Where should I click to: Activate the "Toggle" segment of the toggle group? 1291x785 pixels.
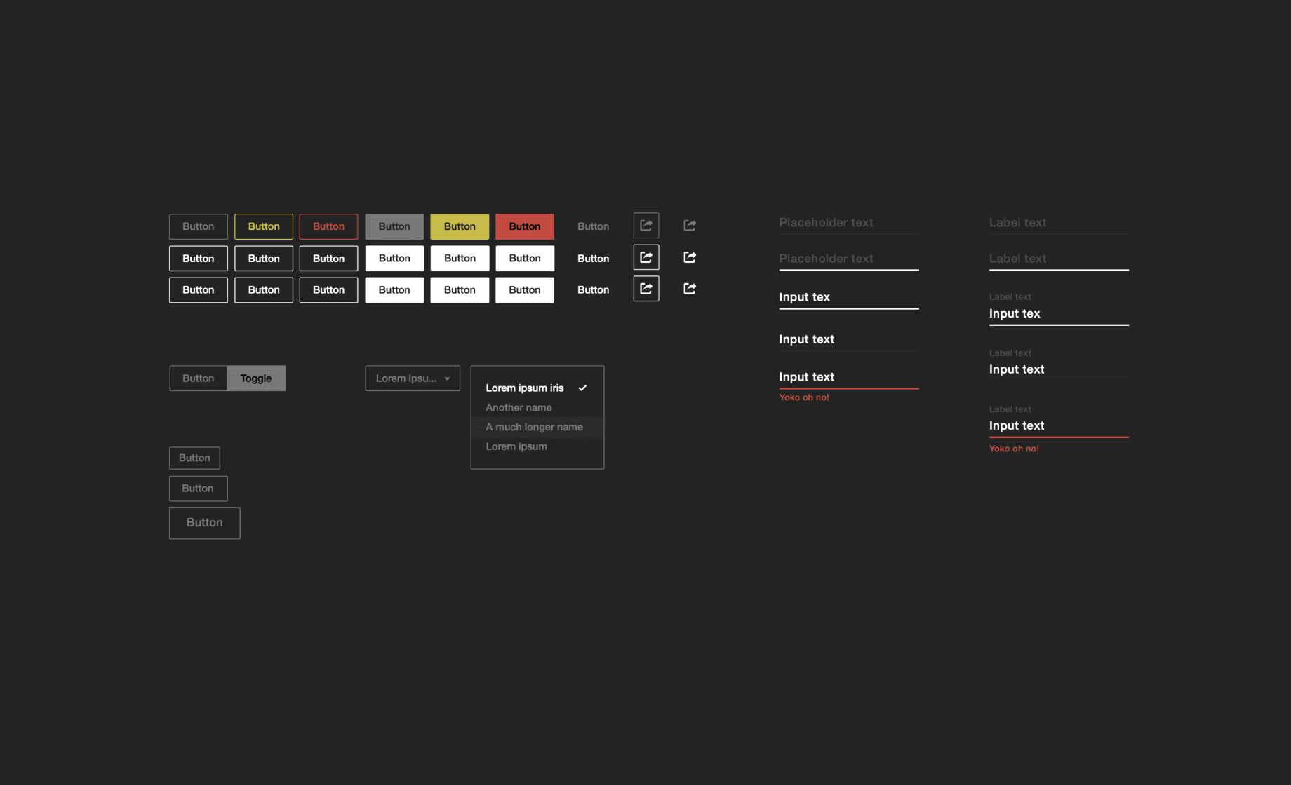(256, 378)
